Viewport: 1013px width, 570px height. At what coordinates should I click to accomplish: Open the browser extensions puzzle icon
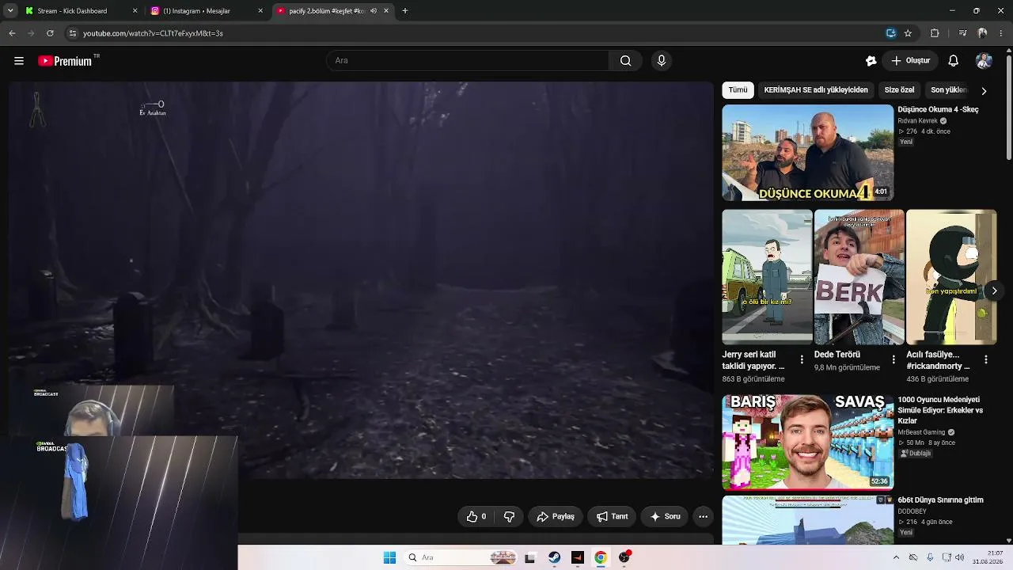pyautogui.click(x=935, y=33)
